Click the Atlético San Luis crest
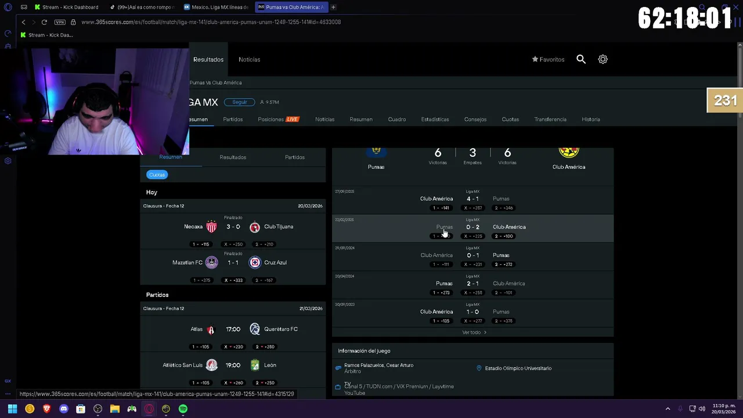 point(212,365)
